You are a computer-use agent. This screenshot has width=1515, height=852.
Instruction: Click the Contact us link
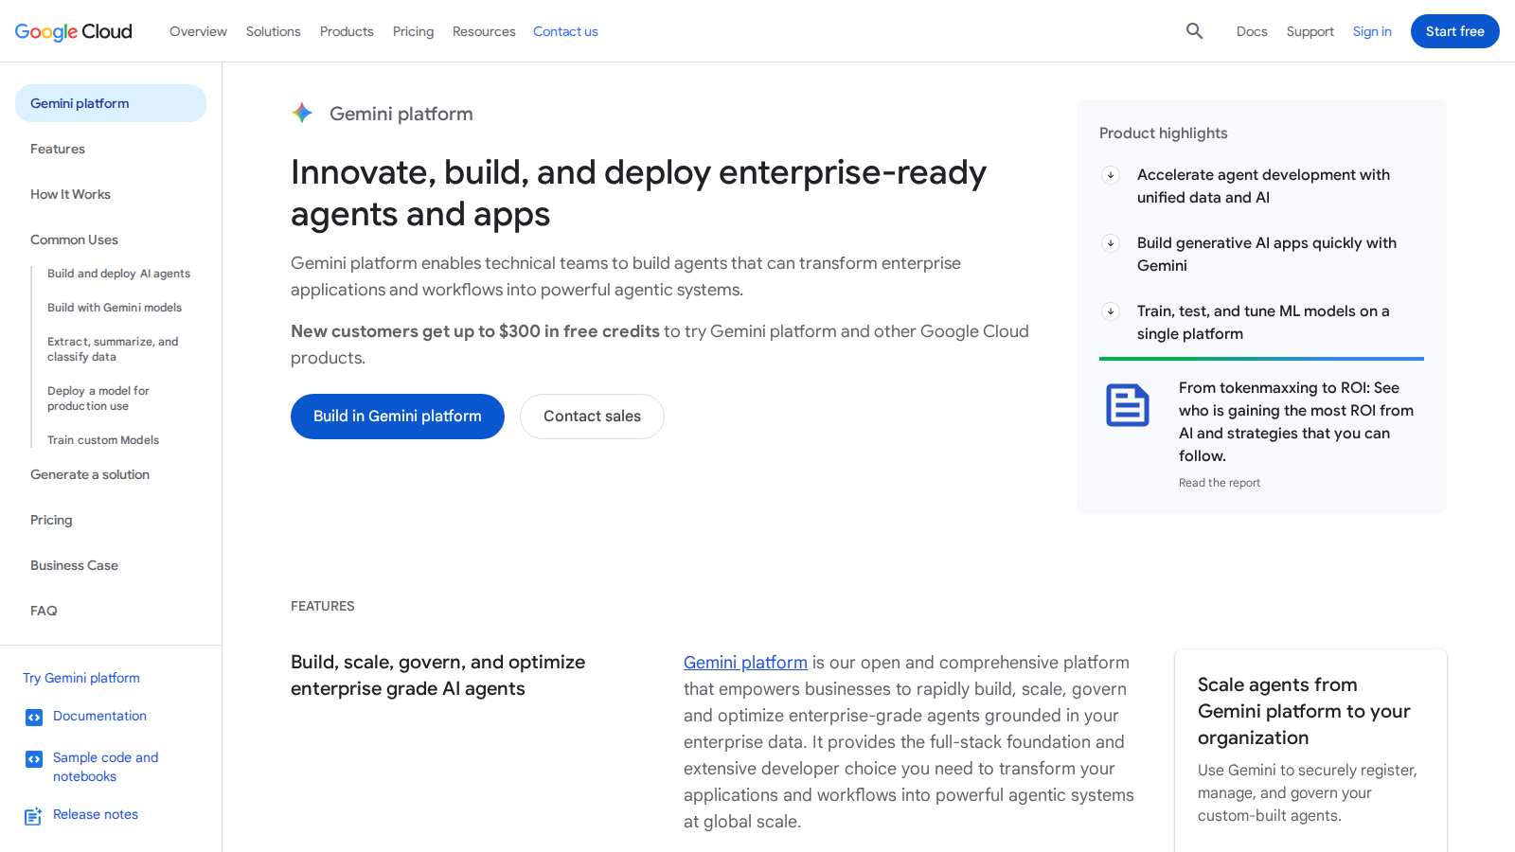[x=565, y=31]
